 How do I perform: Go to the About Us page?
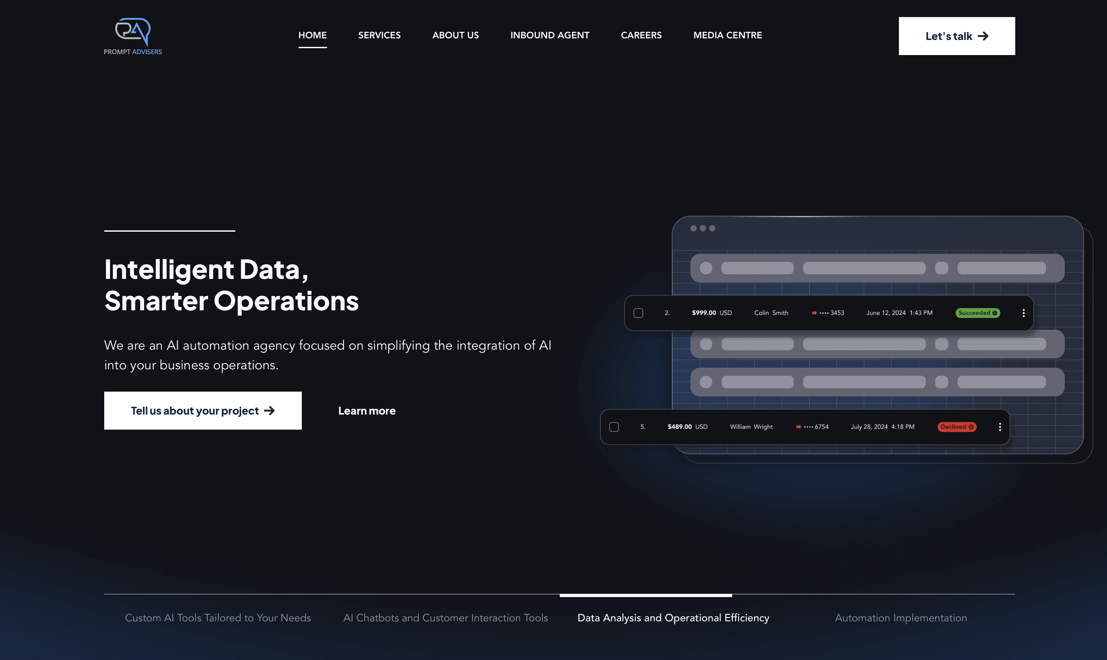[455, 35]
